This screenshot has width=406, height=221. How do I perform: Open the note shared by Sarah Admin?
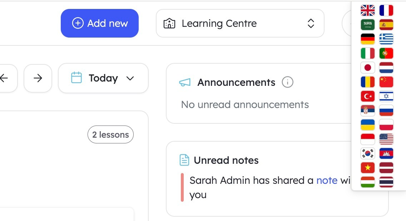coord(327,181)
